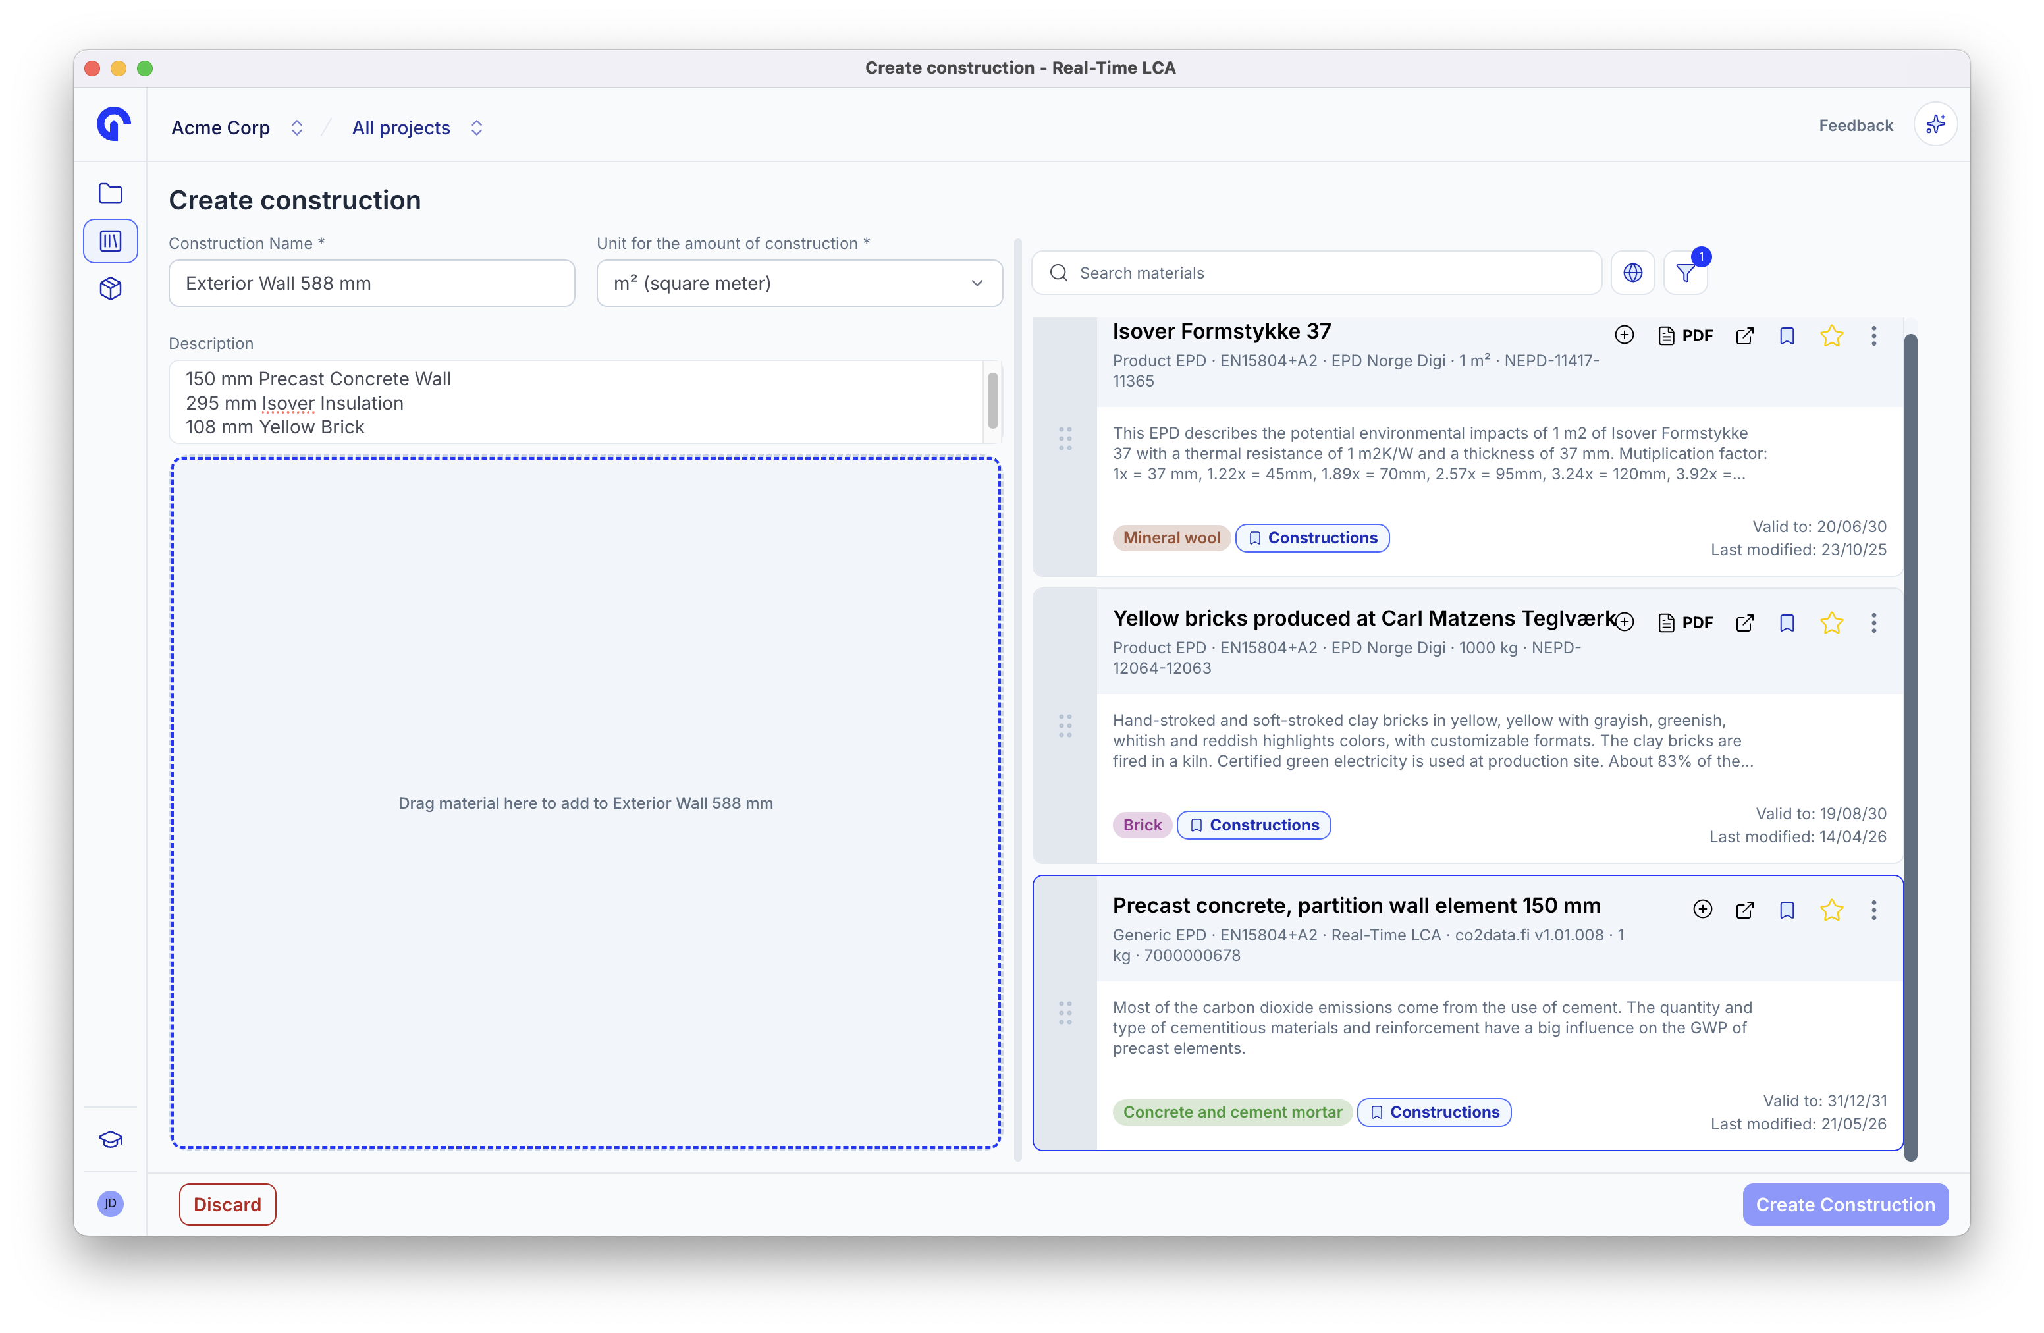Open more options menu for Isover Formstykke 37
This screenshot has height=1333, width=2044.
(1873, 335)
